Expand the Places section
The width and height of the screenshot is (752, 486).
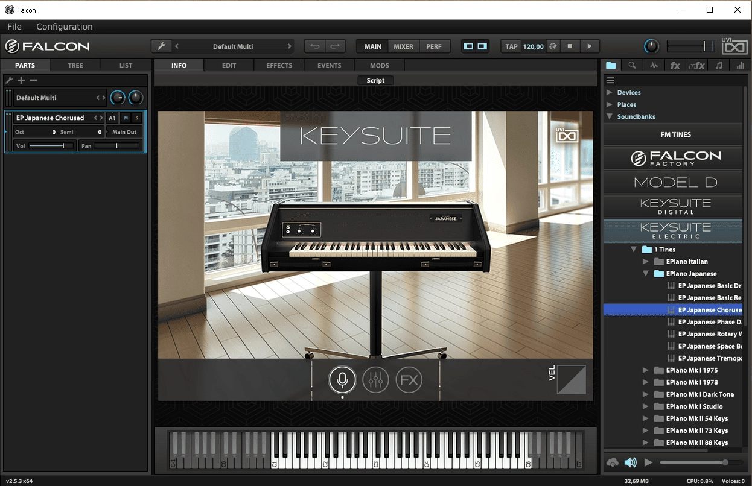click(610, 104)
